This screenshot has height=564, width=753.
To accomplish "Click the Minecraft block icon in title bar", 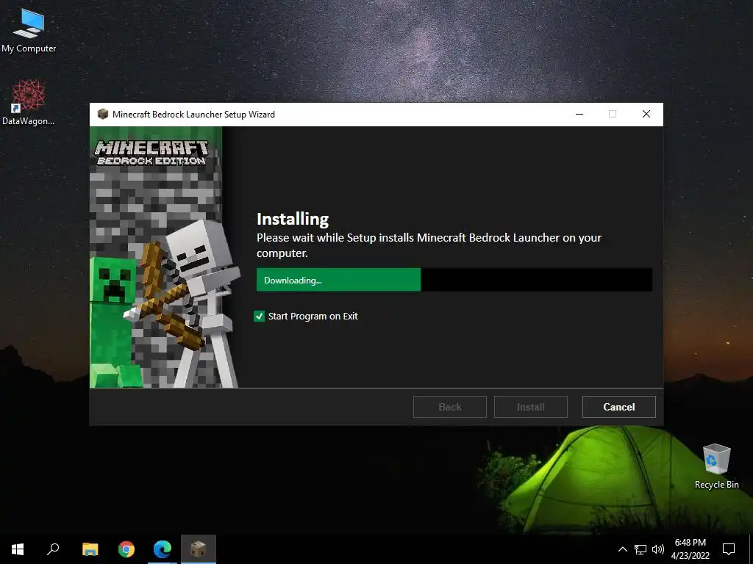I will click(102, 114).
